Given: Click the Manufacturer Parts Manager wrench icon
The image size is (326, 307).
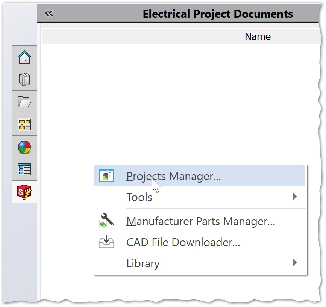Looking at the screenshot, I should 106,221.
